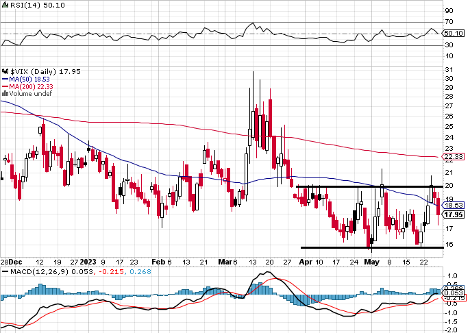Click the $VIX candlestick symbol icon
Viewport: 470px width, 333px height.
[x=5, y=72]
